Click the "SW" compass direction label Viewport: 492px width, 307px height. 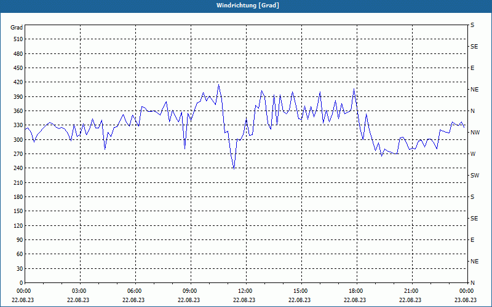tap(475, 176)
